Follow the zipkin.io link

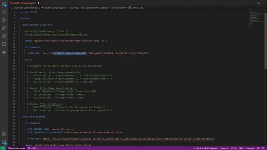point(51,104)
